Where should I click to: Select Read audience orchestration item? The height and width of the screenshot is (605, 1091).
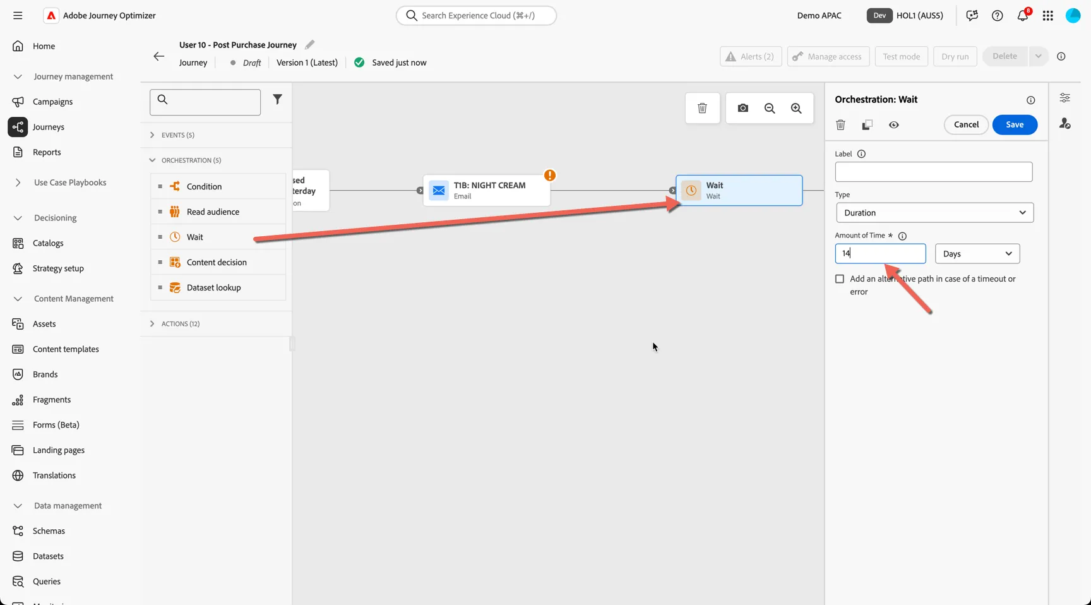(218, 212)
